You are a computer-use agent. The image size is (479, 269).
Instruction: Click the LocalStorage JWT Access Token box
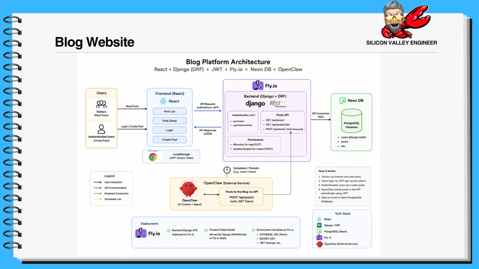182,156
